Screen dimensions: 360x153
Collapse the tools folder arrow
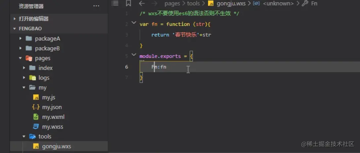click(24, 137)
